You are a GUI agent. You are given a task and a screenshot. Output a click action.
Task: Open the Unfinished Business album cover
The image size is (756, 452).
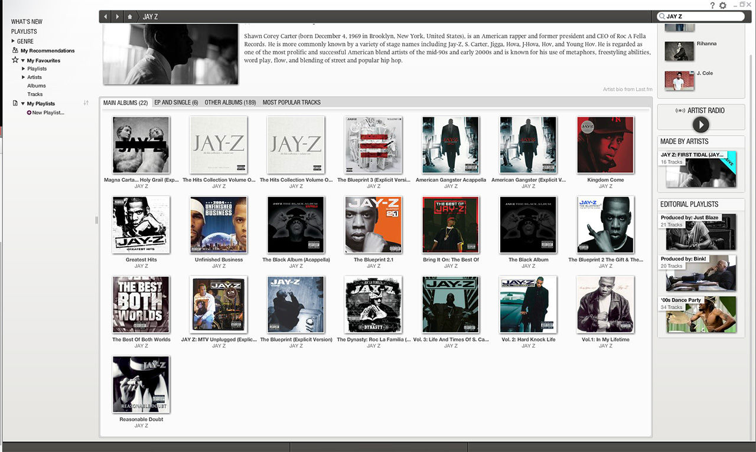click(x=219, y=225)
